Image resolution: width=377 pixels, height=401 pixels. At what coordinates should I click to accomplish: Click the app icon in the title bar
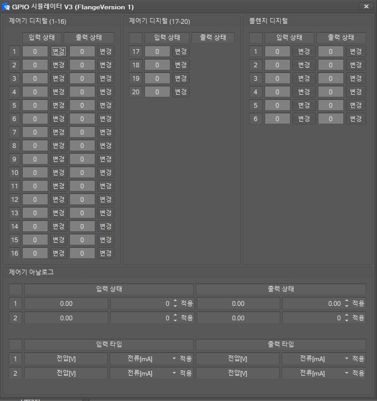click(7, 7)
